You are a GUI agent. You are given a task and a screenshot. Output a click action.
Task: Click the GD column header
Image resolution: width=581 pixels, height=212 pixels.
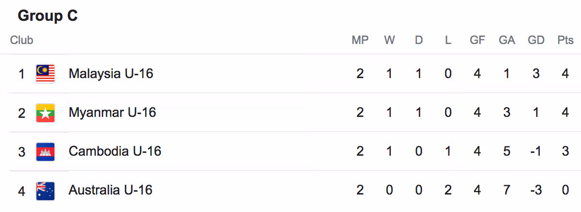click(536, 40)
